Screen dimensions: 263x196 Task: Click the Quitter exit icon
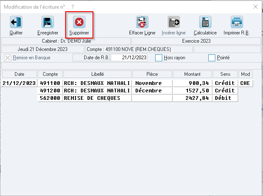(x=16, y=22)
